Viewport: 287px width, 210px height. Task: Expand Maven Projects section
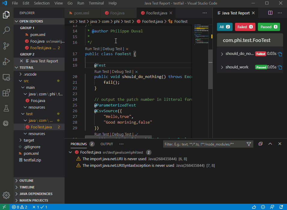(x=39, y=200)
